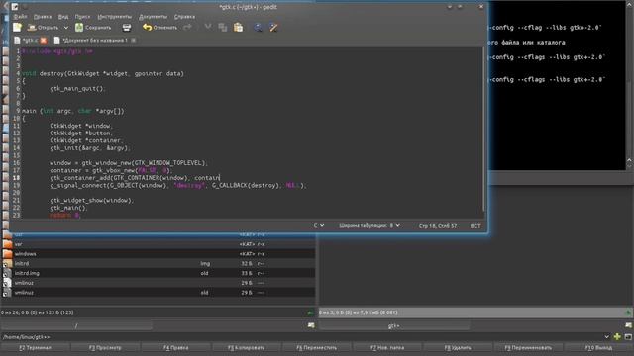Click the gedit editor vertical scrollbar

pyautogui.click(x=483, y=130)
